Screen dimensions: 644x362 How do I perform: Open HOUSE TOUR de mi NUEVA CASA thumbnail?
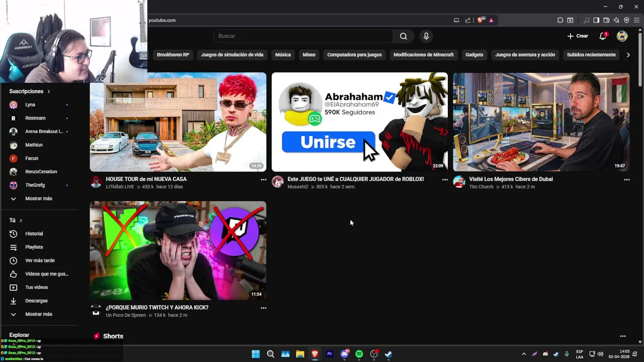click(178, 122)
